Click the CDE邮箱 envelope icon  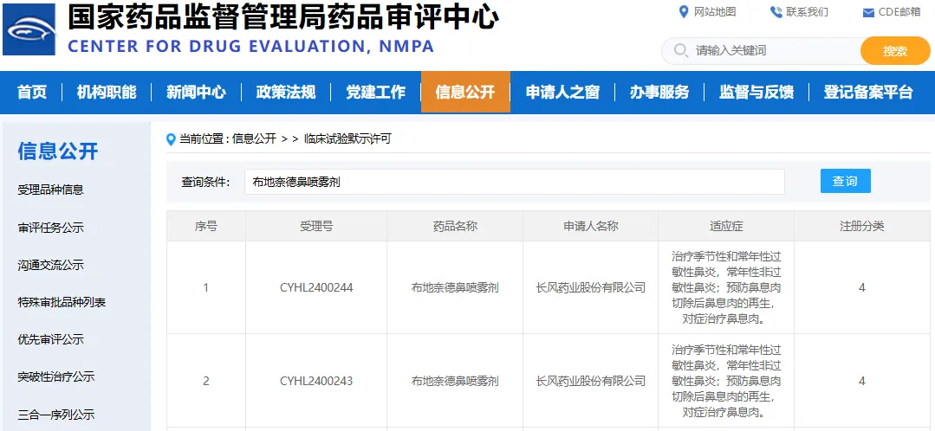868,12
